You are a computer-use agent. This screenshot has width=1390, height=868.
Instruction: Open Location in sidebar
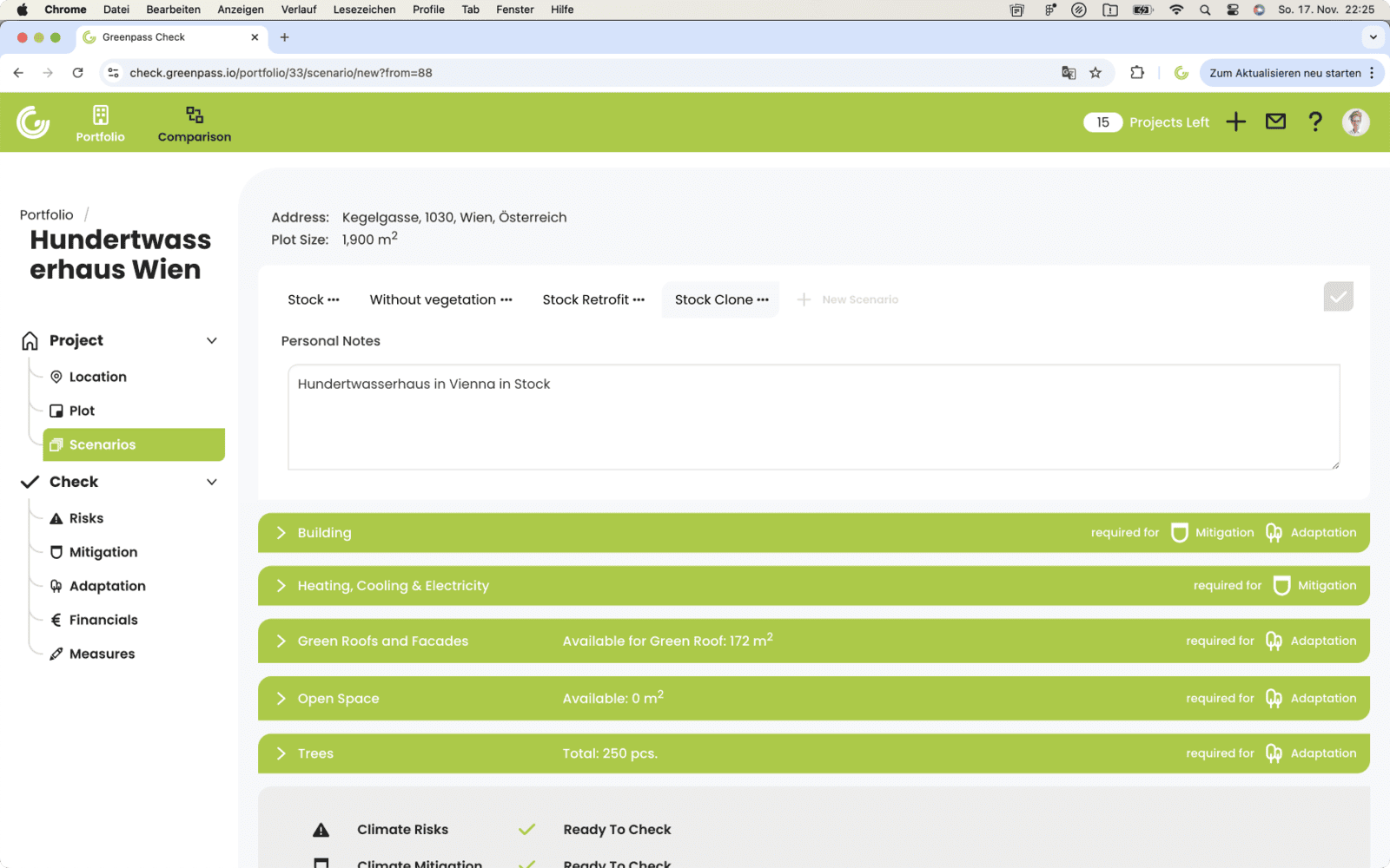click(x=97, y=377)
